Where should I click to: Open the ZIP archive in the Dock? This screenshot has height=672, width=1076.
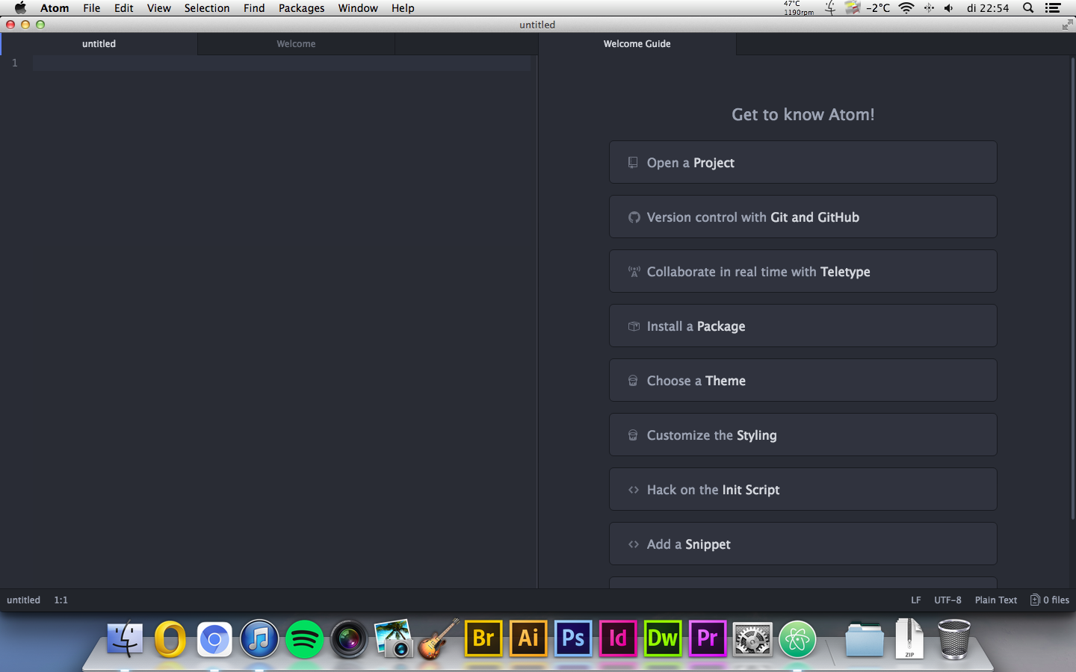[909, 638]
